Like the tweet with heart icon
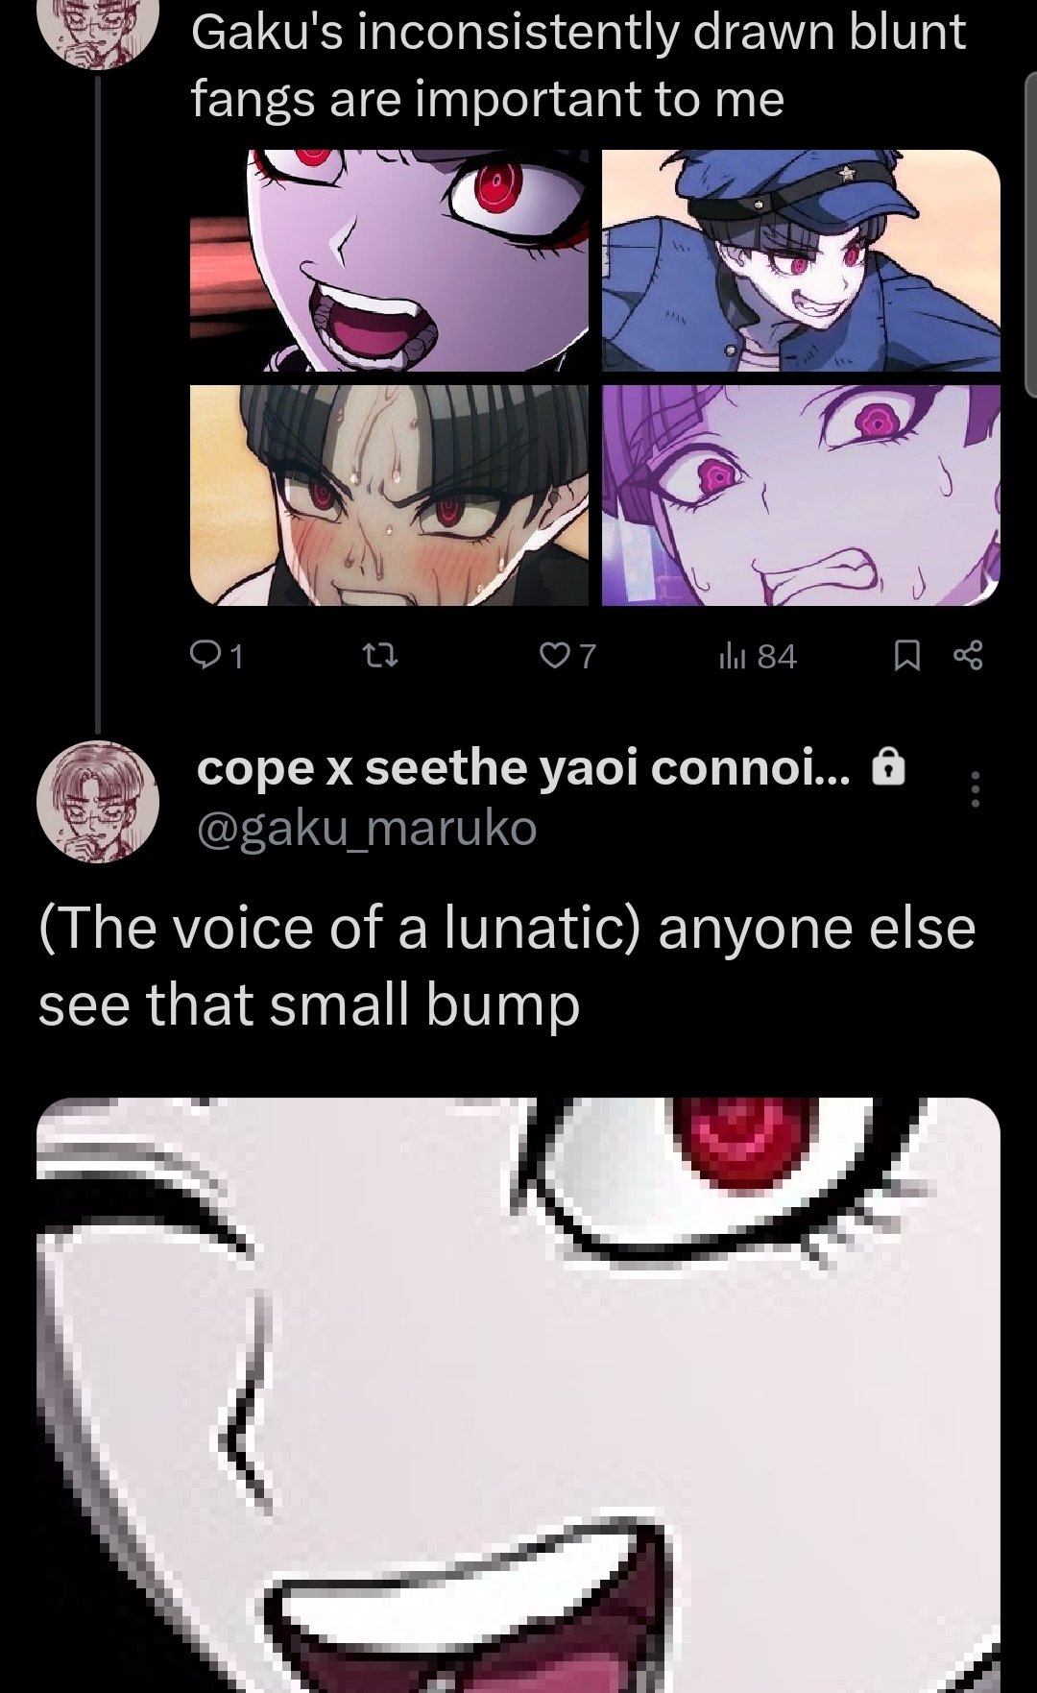This screenshot has height=1693, width=1037. (x=554, y=656)
